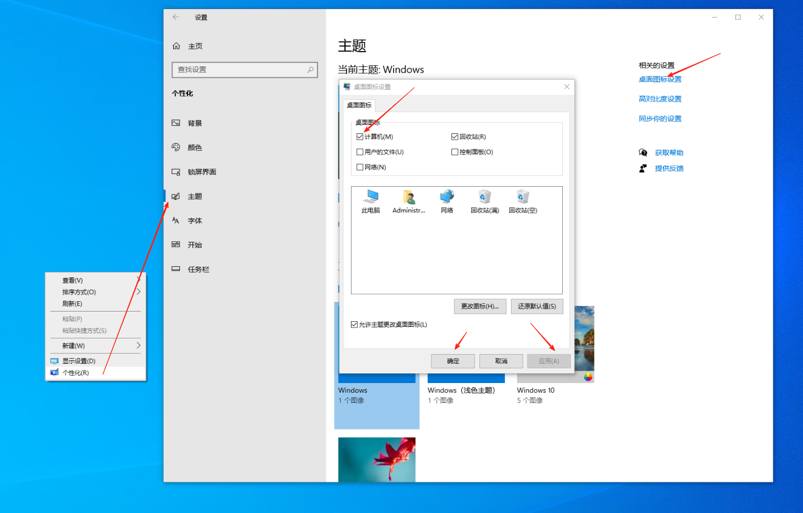Choose 个性化(R) from the context menu
803x513 pixels.
click(76, 373)
